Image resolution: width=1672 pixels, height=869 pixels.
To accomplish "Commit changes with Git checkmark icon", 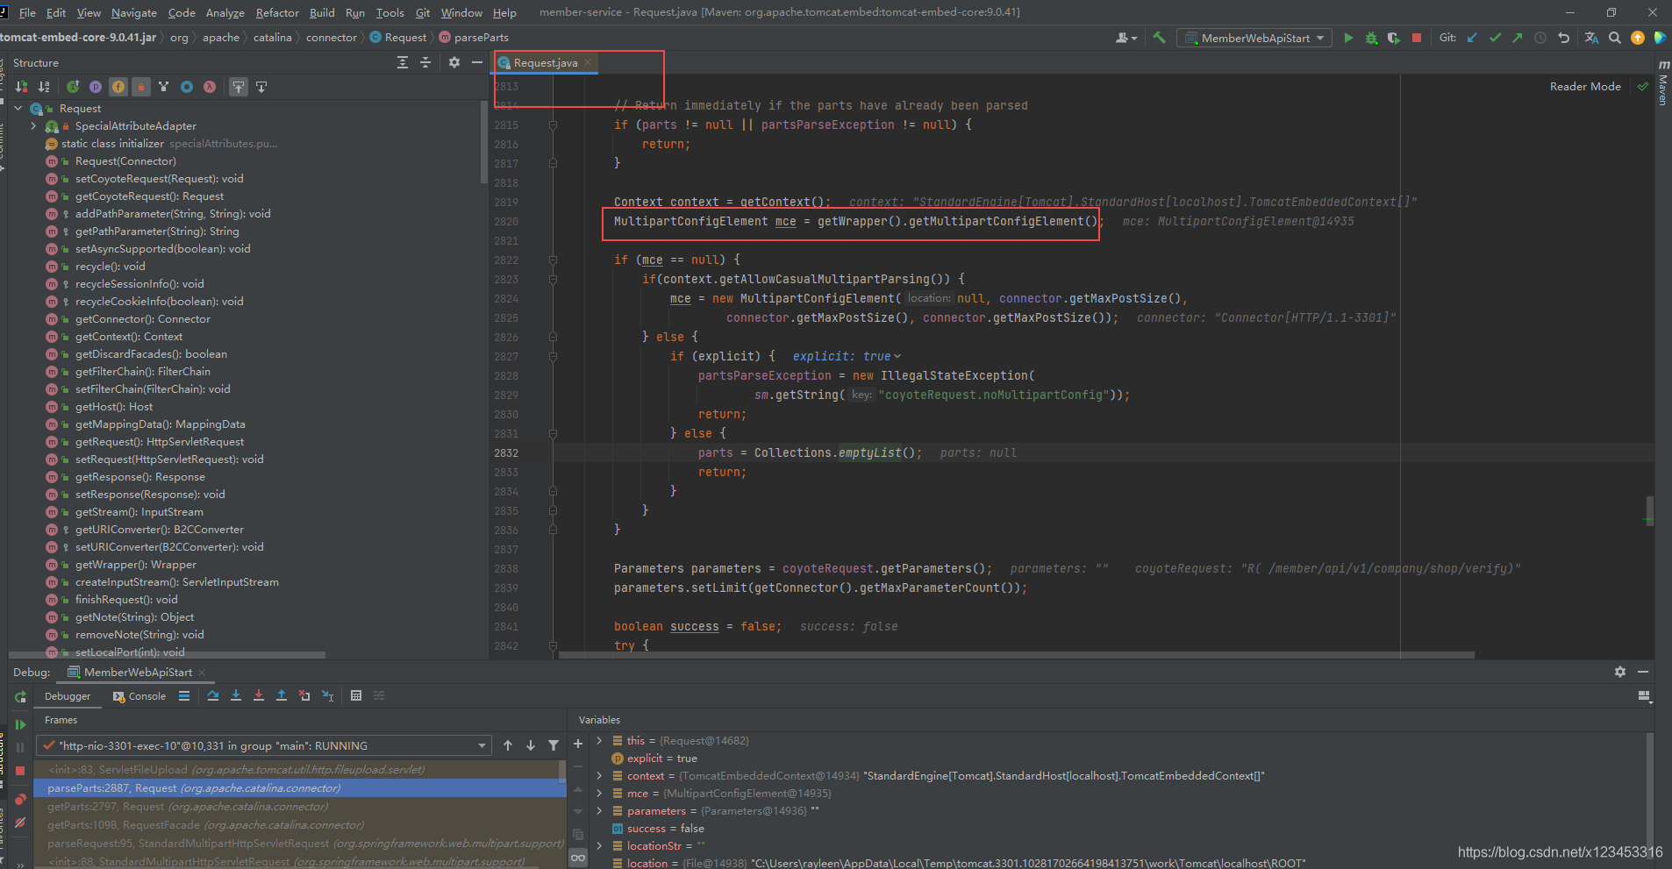I will coord(1495,38).
